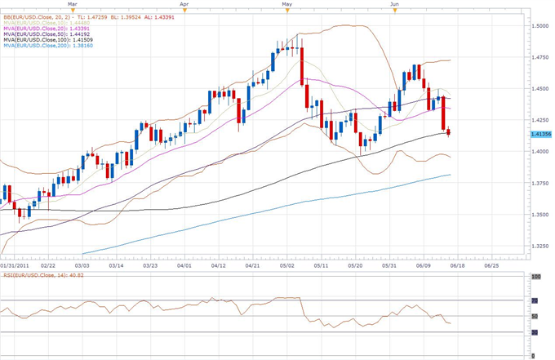Click the 1.4000 price axis label

539,152
